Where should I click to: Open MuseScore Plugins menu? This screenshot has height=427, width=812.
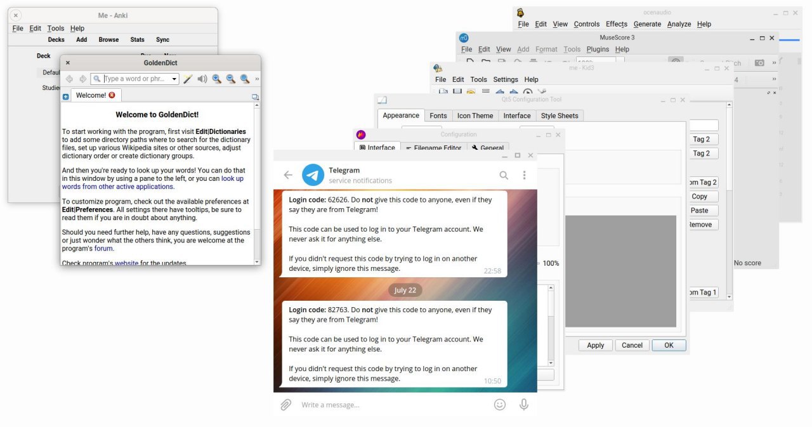click(x=598, y=49)
